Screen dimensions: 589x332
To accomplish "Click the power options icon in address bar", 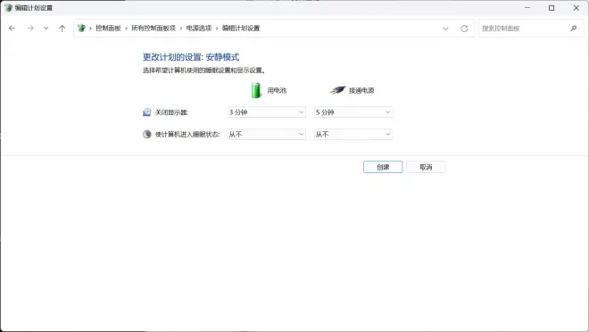I will [x=81, y=29].
